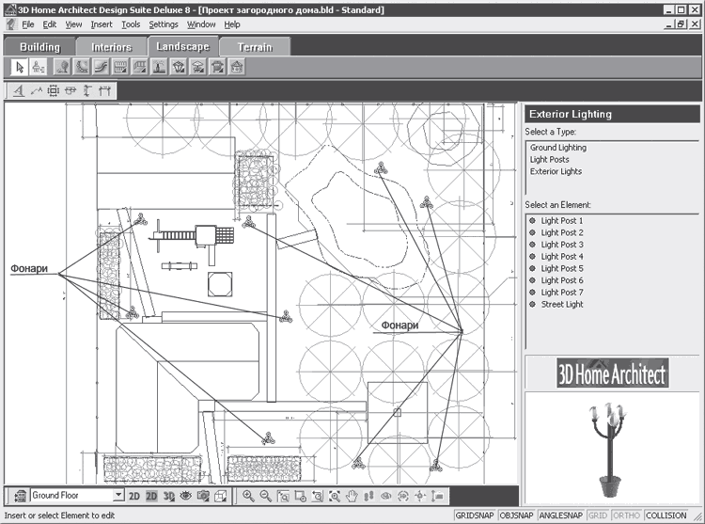This screenshot has height=524, width=705.
Task: Switch to the Terrain tab
Action: point(257,46)
